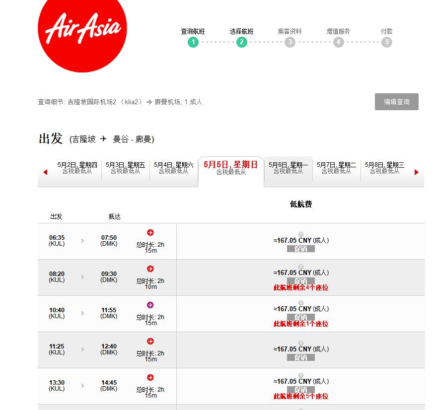Click the purple airline icon for the 10:40 flight
The width and height of the screenshot is (435, 410).
coord(150,305)
